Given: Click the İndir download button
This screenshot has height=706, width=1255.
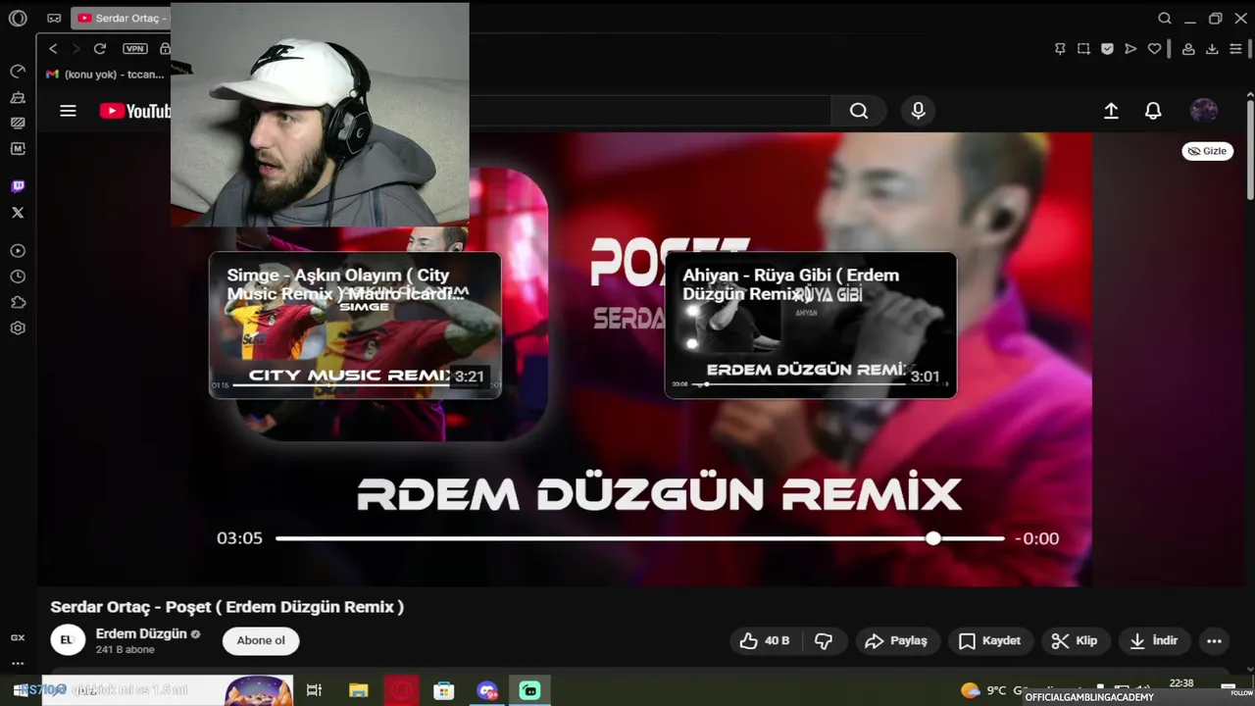Looking at the screenshot, I should pyautogui.click(x=1154, y=640).
